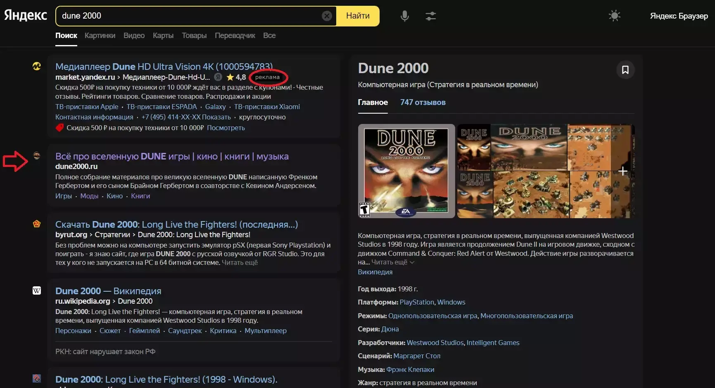Screen dimensions: 715x388
Task: Expand Читать ещё in Dune card description
Action: 392,262
